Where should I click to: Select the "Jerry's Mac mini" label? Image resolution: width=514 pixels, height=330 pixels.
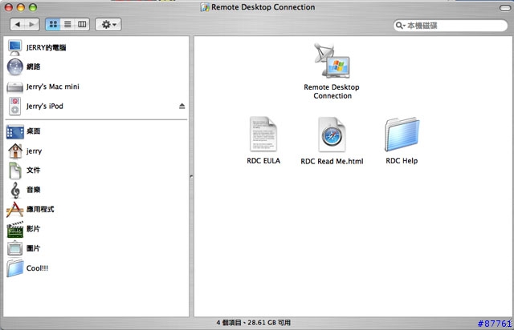(x=53, y=87)
